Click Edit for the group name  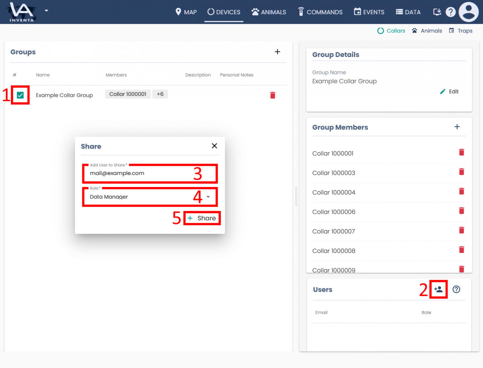pyautogui.click(x=449, y=92)
